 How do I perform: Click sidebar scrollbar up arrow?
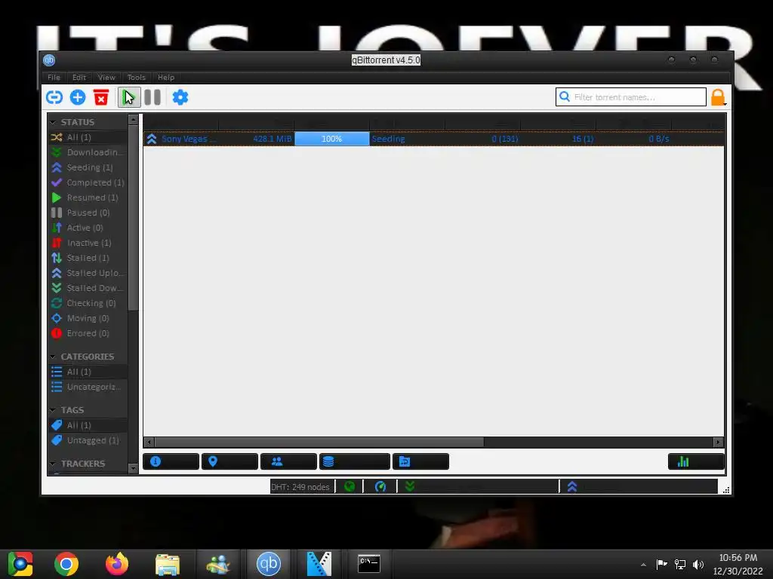click(x=133, y=120)
